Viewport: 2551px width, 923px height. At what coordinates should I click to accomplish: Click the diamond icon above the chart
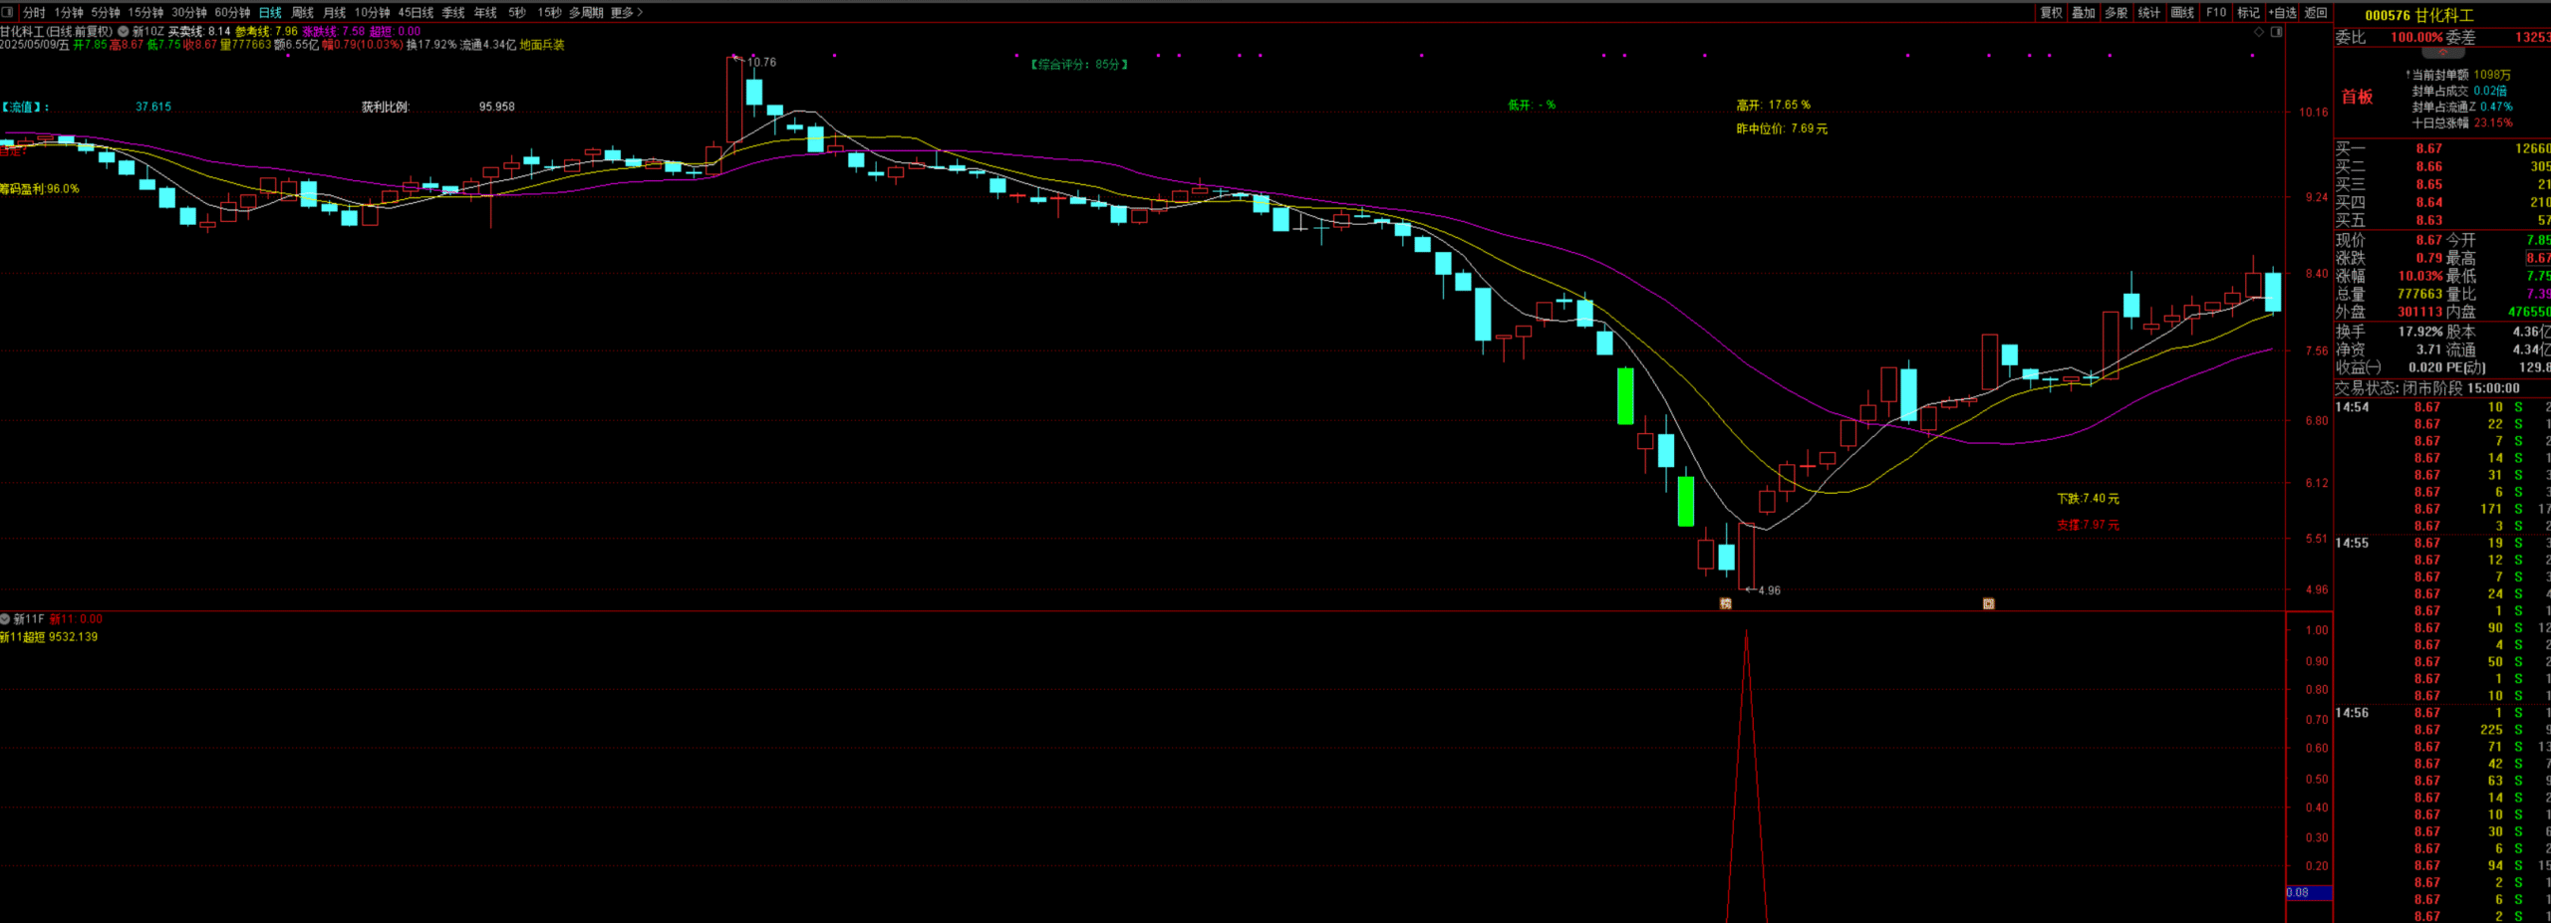(x=2258, y=32)
